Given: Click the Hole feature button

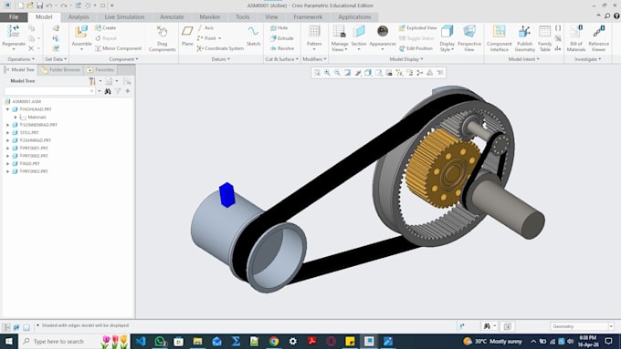Looking at the screenshot, I should point(279,27).
